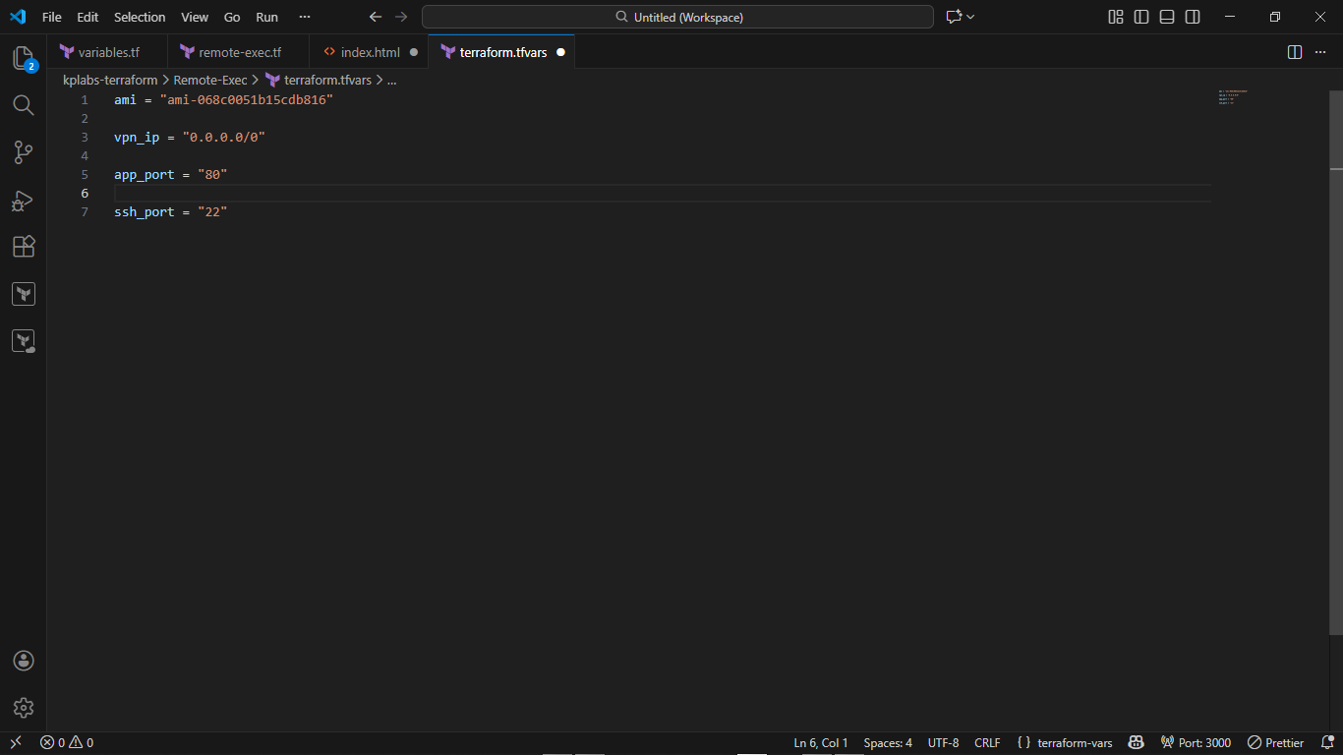Click the workspace search input box
1343x755 pixels.
click(677, 17)
